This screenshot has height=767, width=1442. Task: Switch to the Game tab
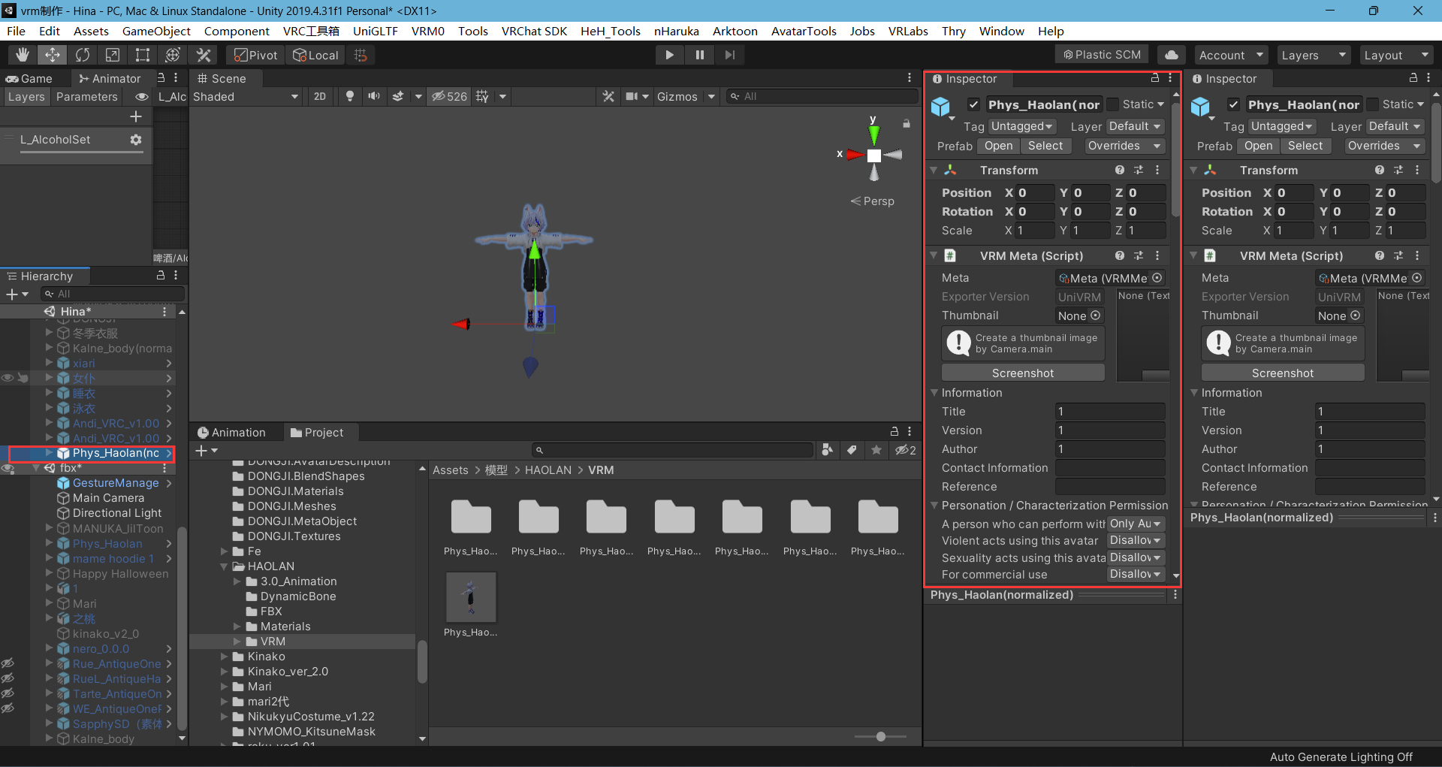pyautogui.click(x=30, y=78)
